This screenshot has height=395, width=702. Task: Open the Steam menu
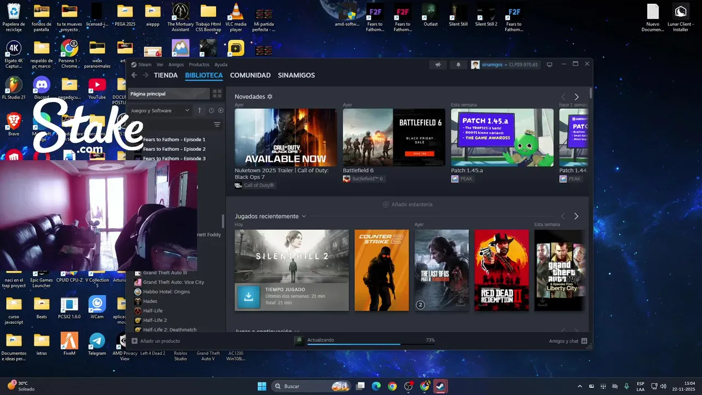(x=145, y=65)
